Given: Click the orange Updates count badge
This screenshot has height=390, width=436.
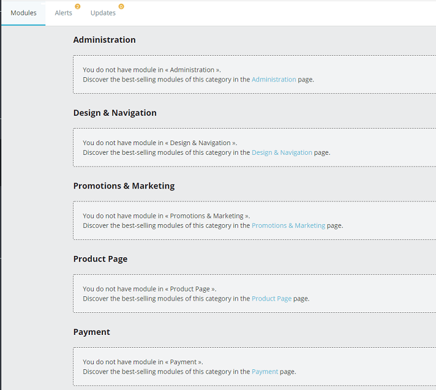Looking at the screenshot, I should click(x=121, y=7).
